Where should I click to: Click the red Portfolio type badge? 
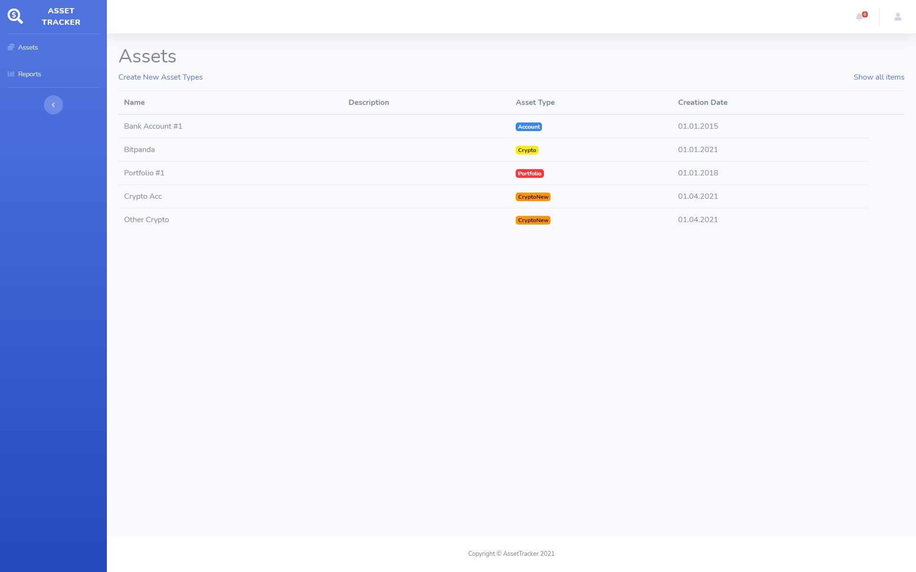pos(530,174)
